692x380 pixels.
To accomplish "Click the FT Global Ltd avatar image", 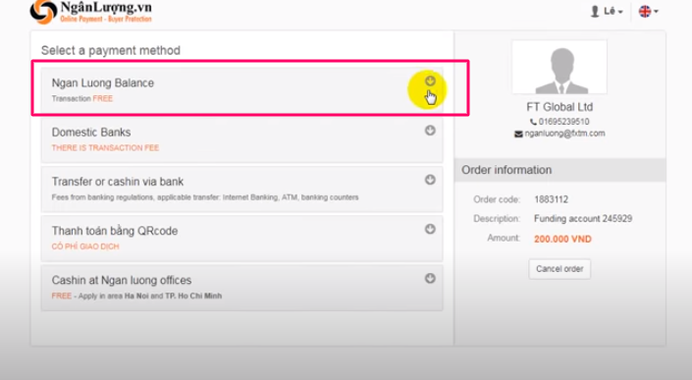I will tap(559, 67).
